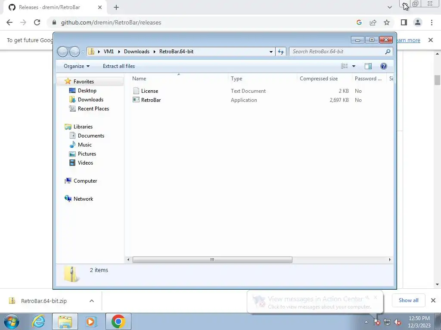Launch Internet Explorer from the taskbar
The image size is (441, 330).
[38, 321]
